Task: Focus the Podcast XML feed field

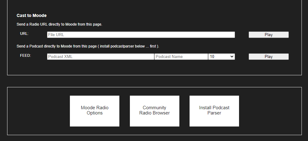Action: (x=101, y=57)
